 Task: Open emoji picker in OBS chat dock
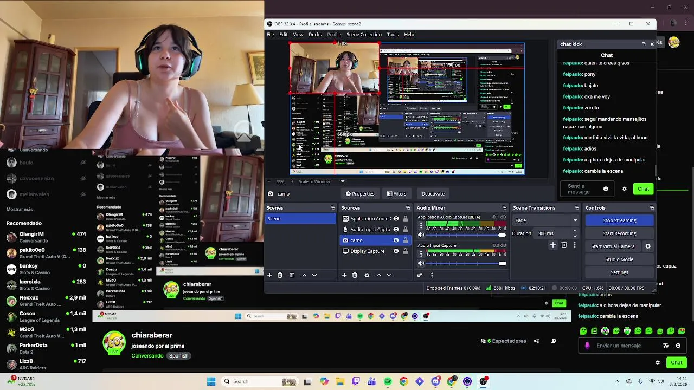(x=606, y=189)
